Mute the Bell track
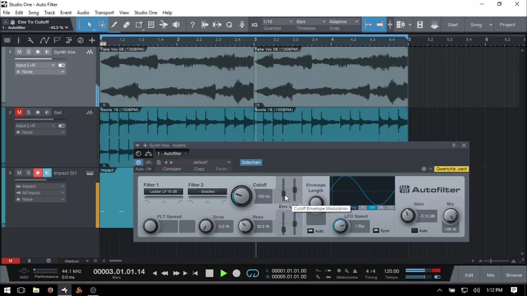Screen dimensions: 527x296 coord(19,112)
